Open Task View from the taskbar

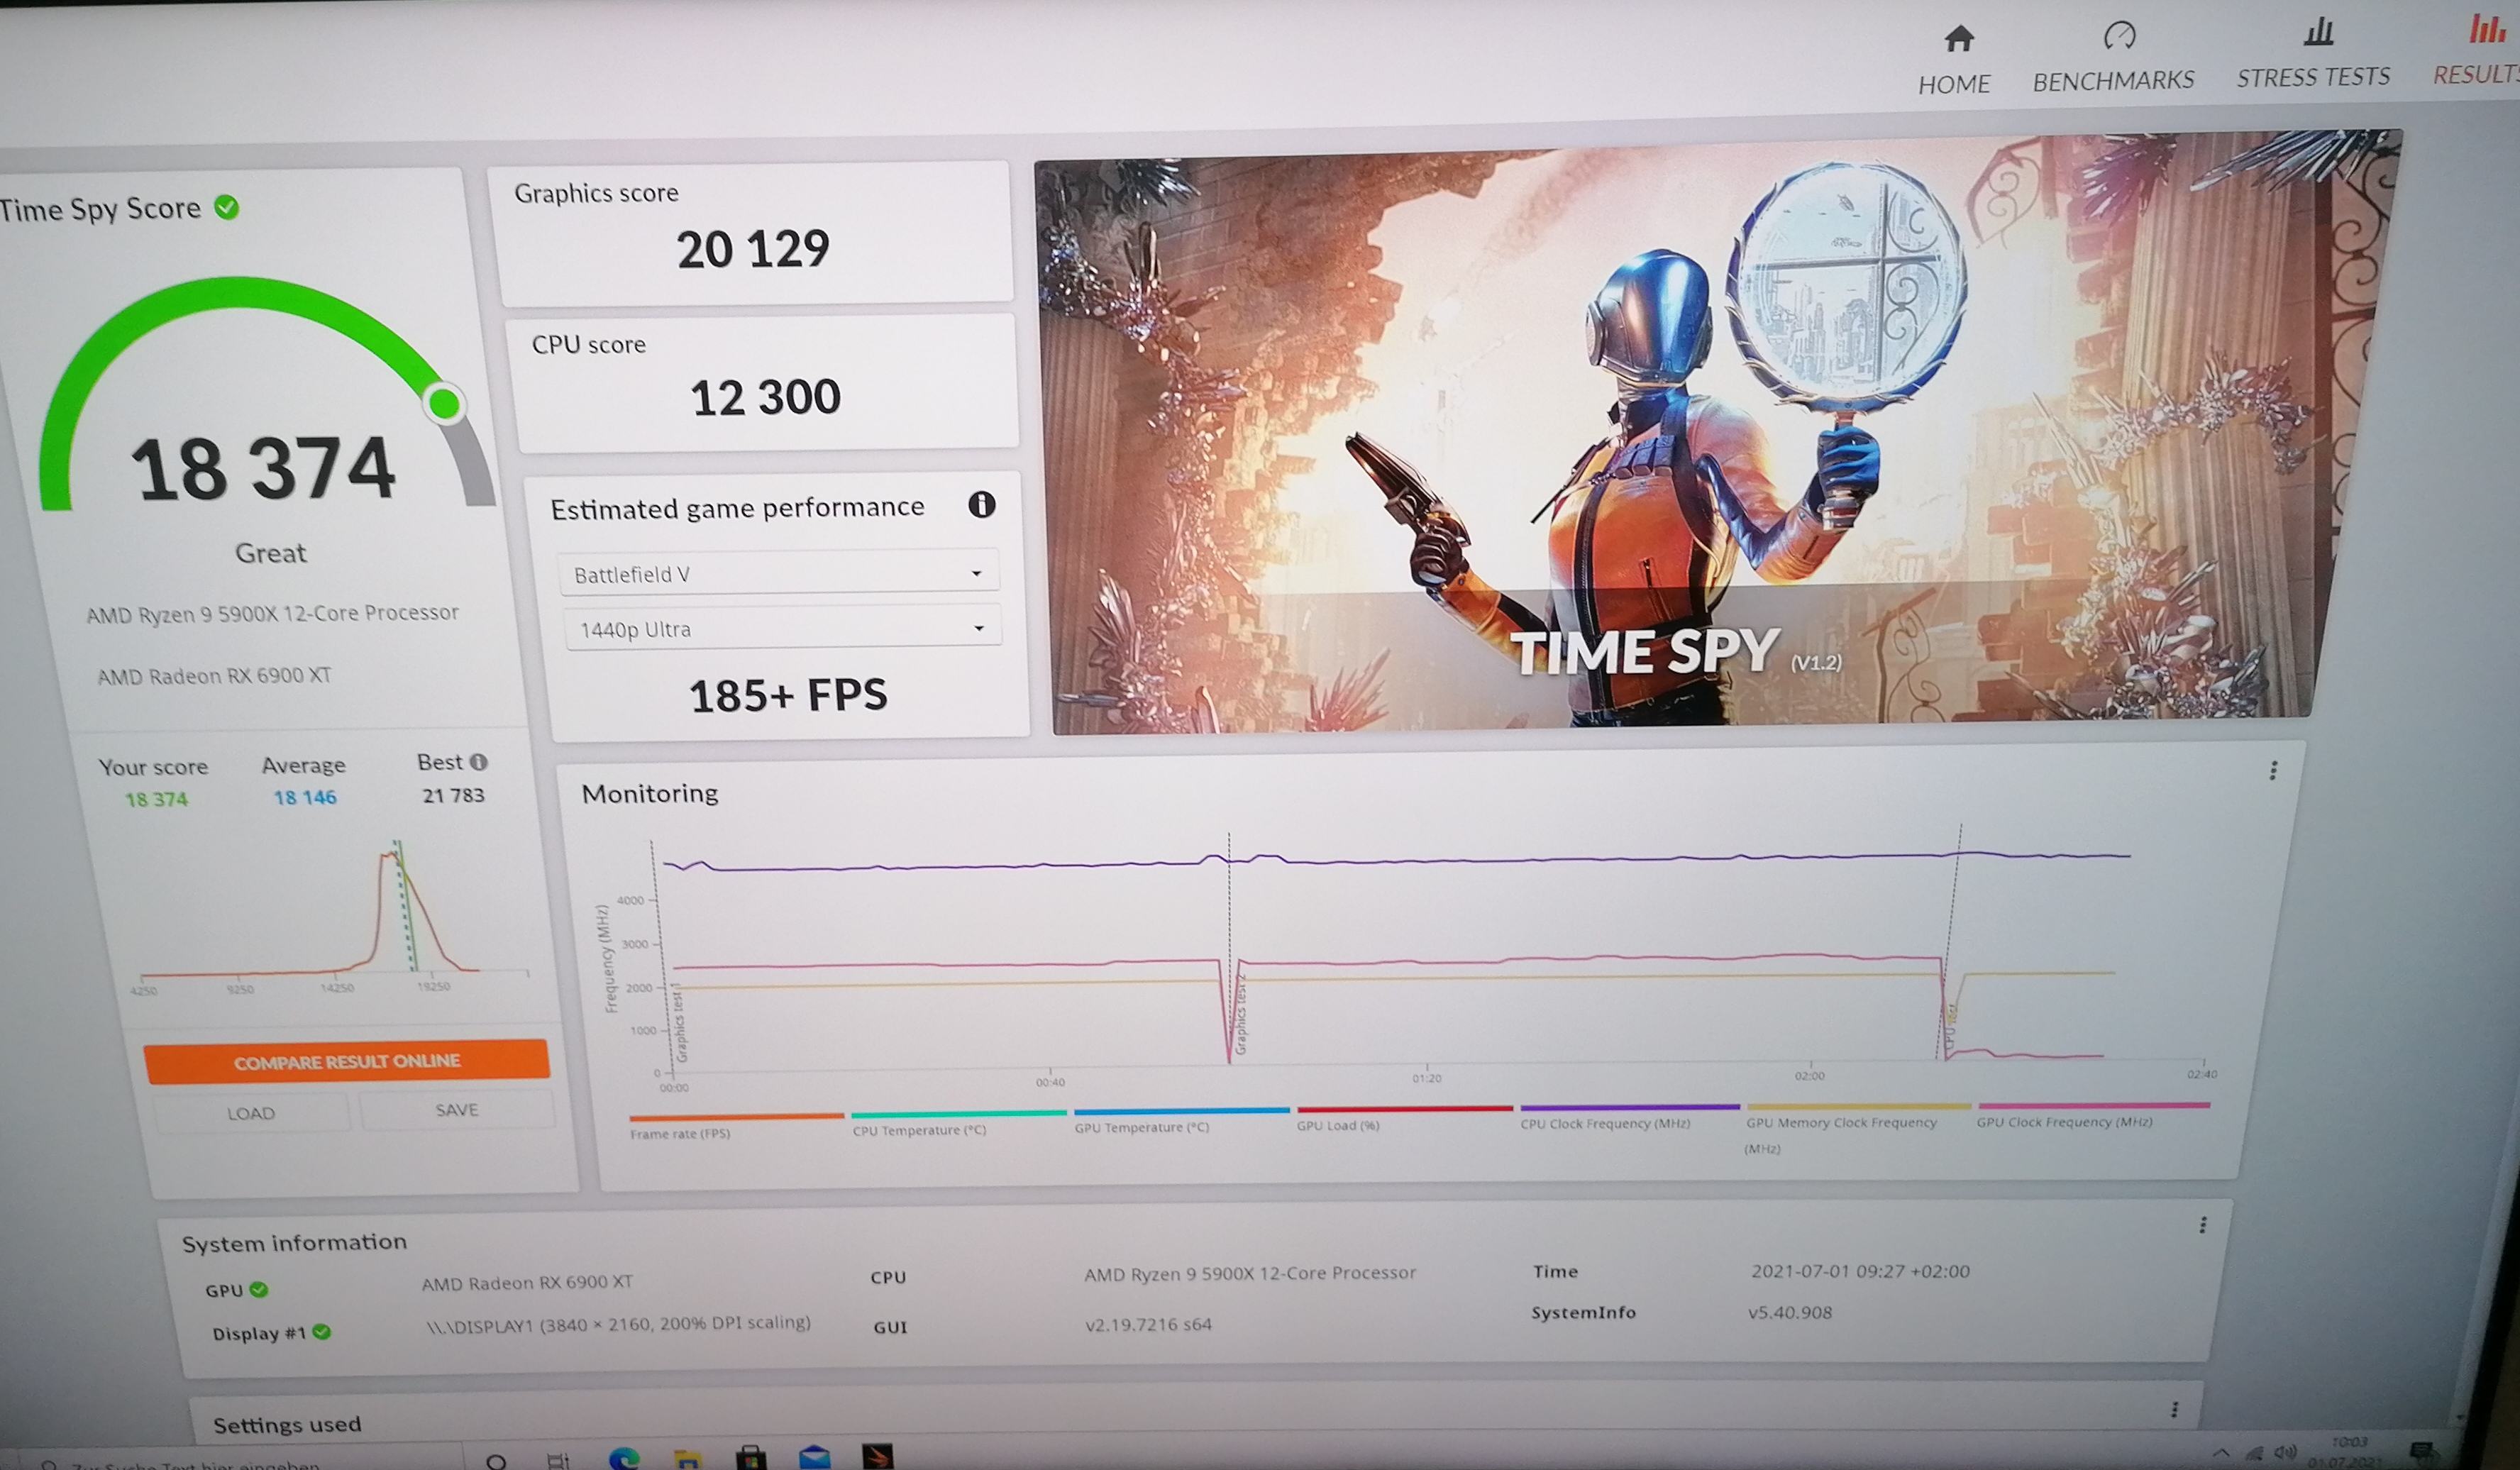[558, 1461]
